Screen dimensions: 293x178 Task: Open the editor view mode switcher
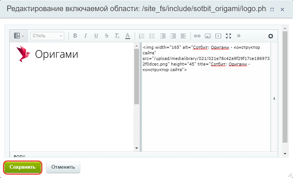[x=19, y=36]
